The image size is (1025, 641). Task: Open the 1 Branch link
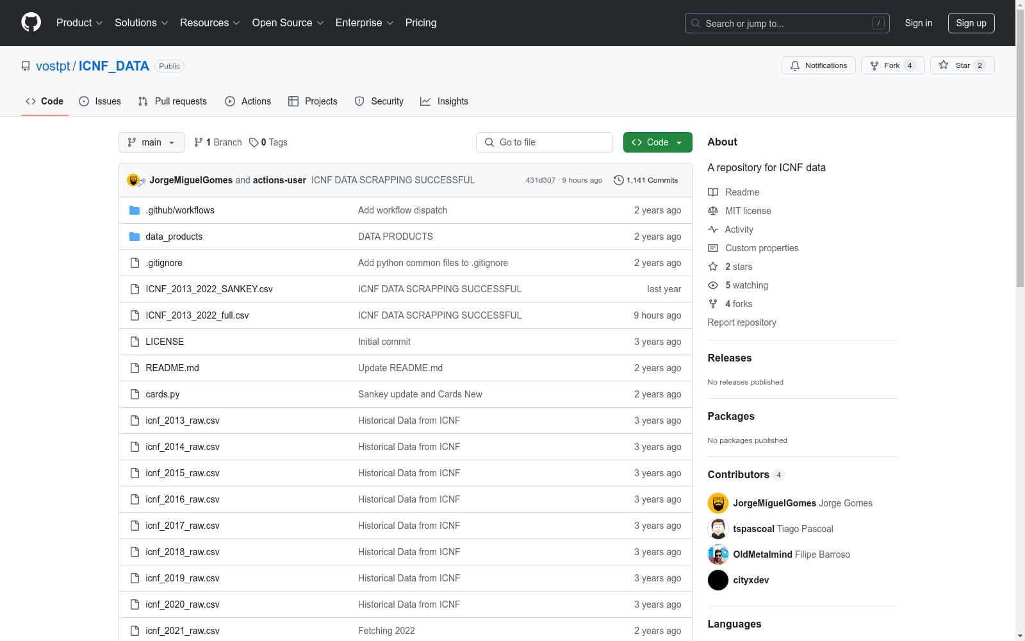tap(218, 142)
